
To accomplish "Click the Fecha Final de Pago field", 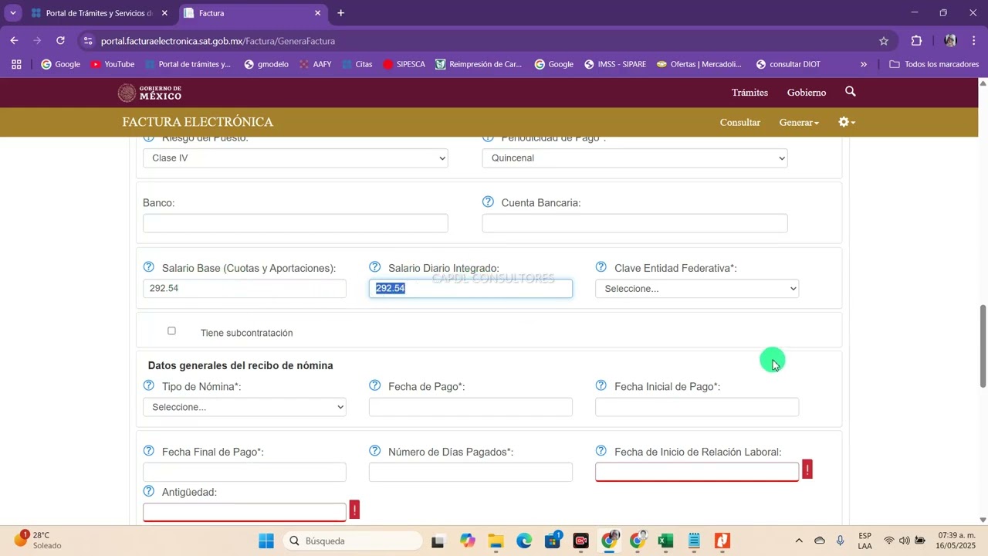I will point(245,472).
